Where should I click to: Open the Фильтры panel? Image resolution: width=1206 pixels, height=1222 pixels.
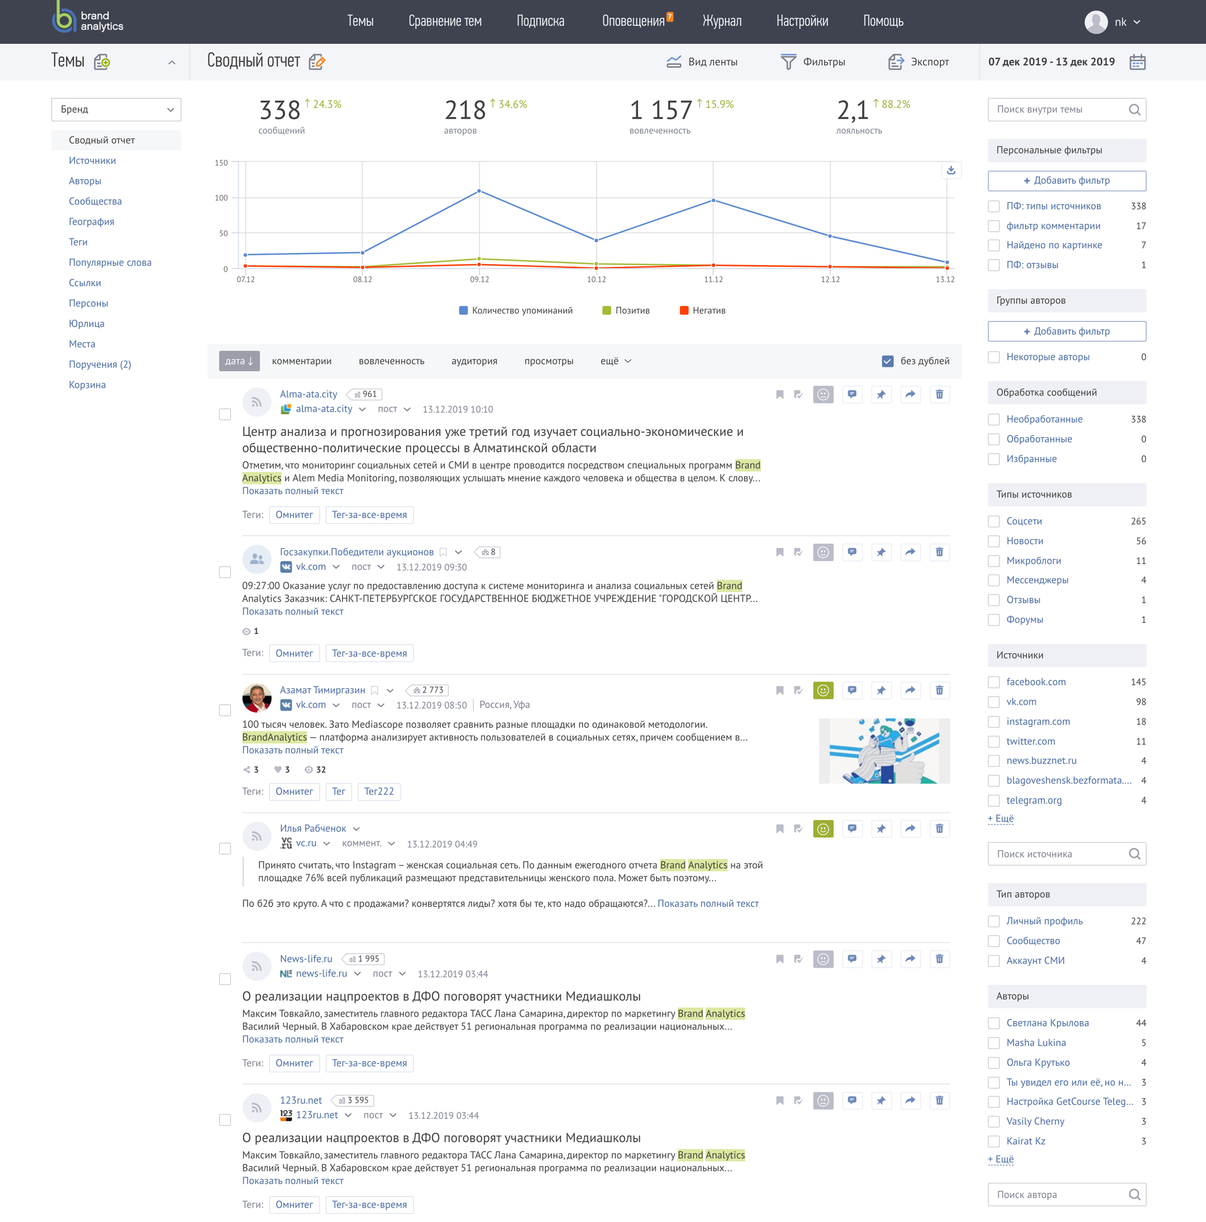(813, 61)
